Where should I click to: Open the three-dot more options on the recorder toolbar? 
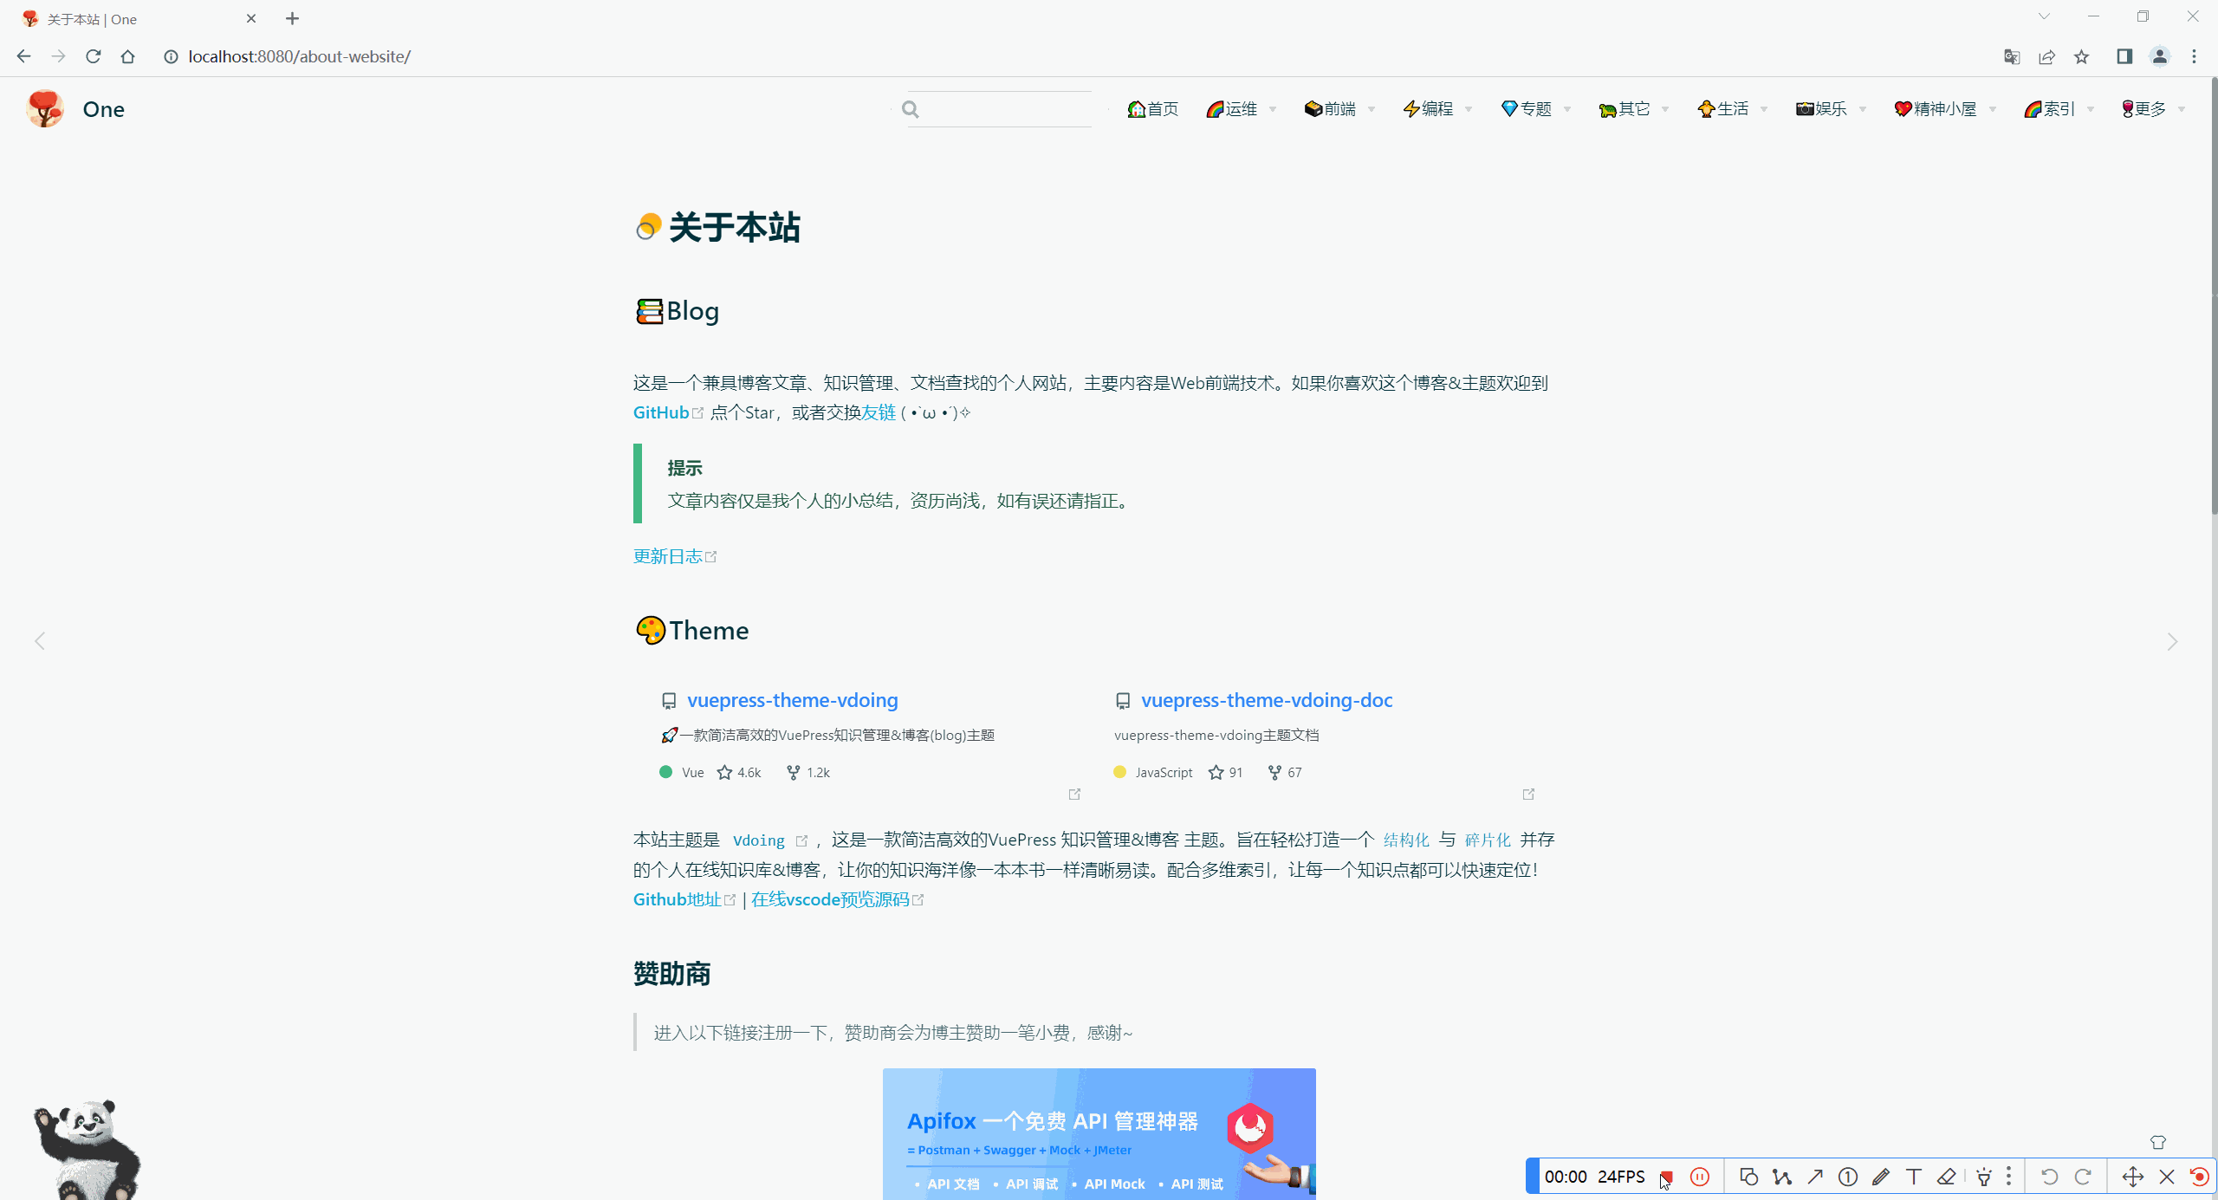pos(2009,1177)
